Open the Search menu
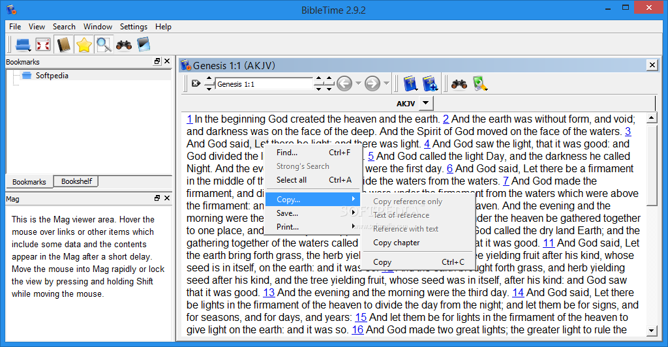 [x=64, y=26]
